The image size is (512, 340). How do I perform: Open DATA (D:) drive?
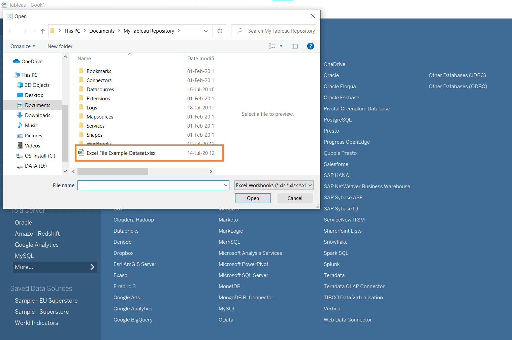(32, 166)
